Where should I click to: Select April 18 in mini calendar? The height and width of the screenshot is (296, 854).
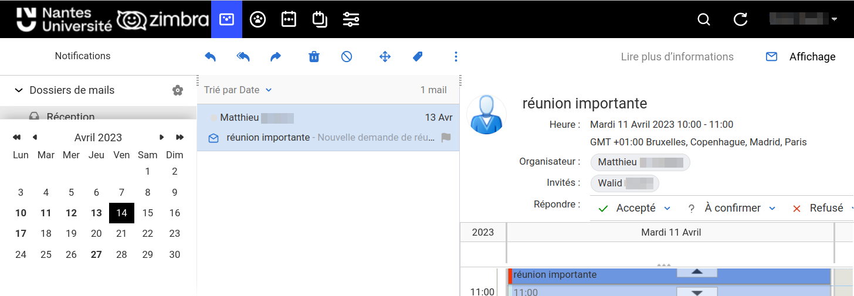46,233
